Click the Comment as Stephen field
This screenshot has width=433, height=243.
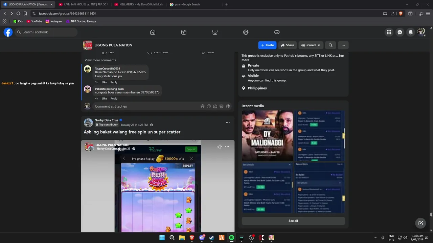click(x=162, y=106)
